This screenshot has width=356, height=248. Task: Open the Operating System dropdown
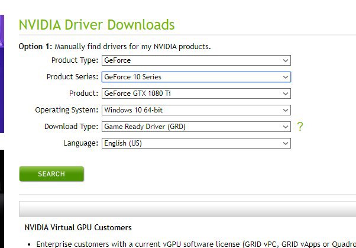[x=196, y=110]
